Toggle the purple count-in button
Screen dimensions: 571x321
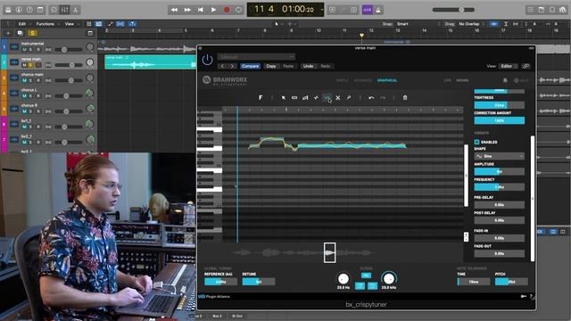coord(368,10)
